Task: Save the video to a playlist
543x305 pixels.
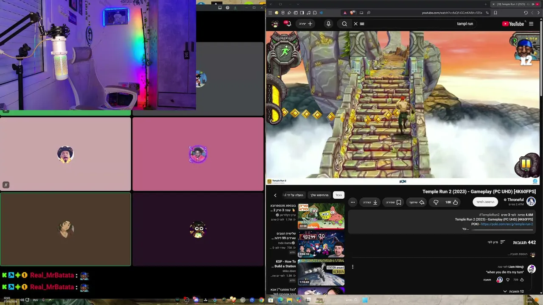Action: [x=393, y=202]
